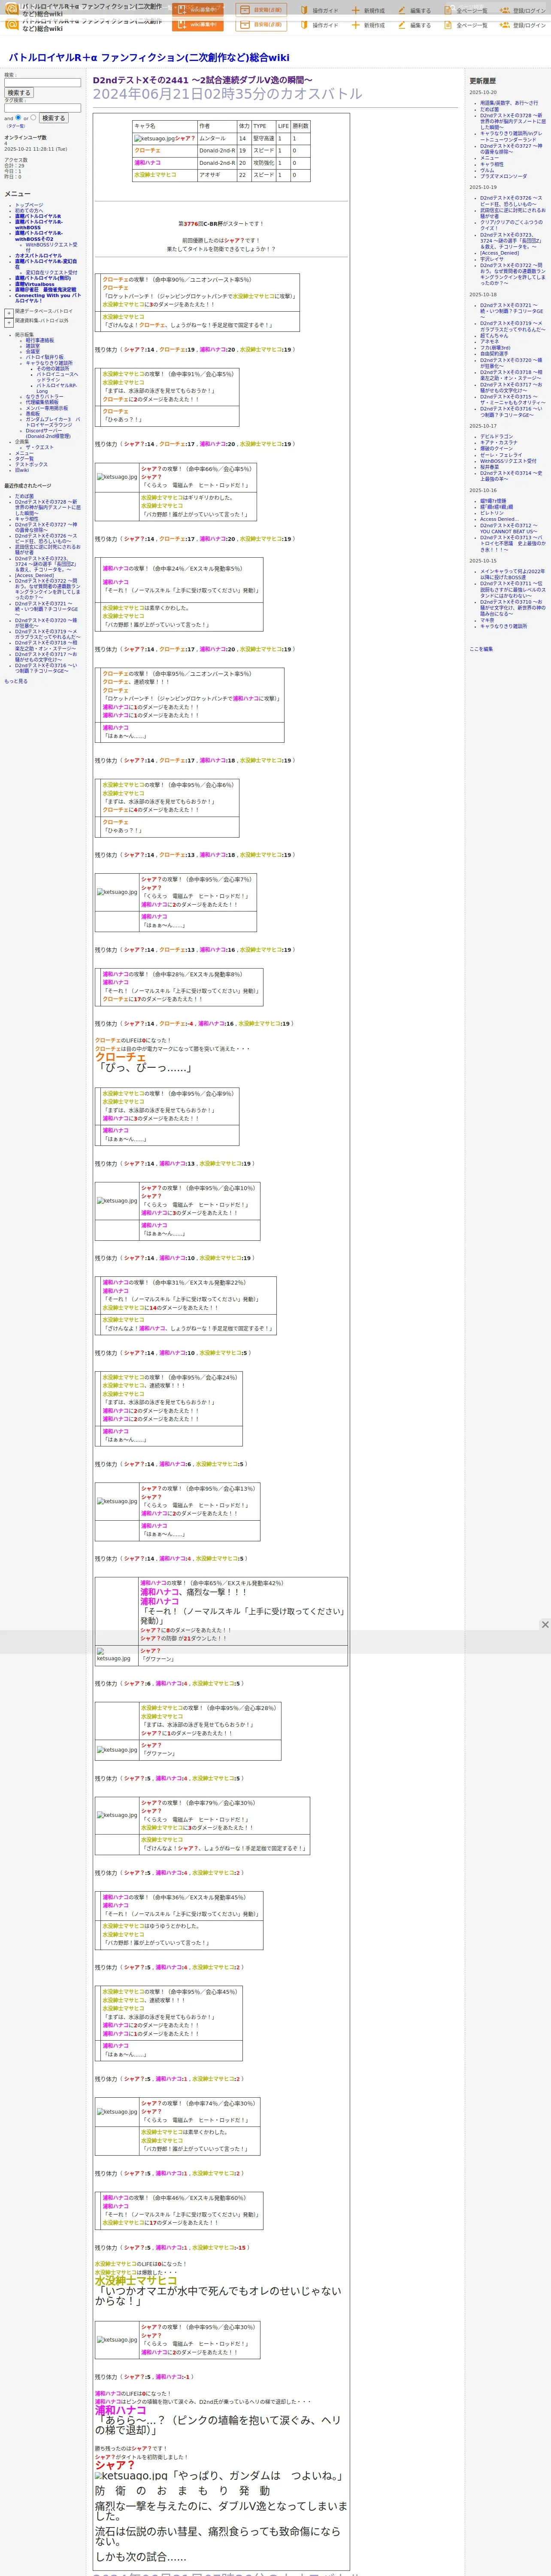Open 自由契約選手 history link

pyautogui.click(x=494, y=354)
